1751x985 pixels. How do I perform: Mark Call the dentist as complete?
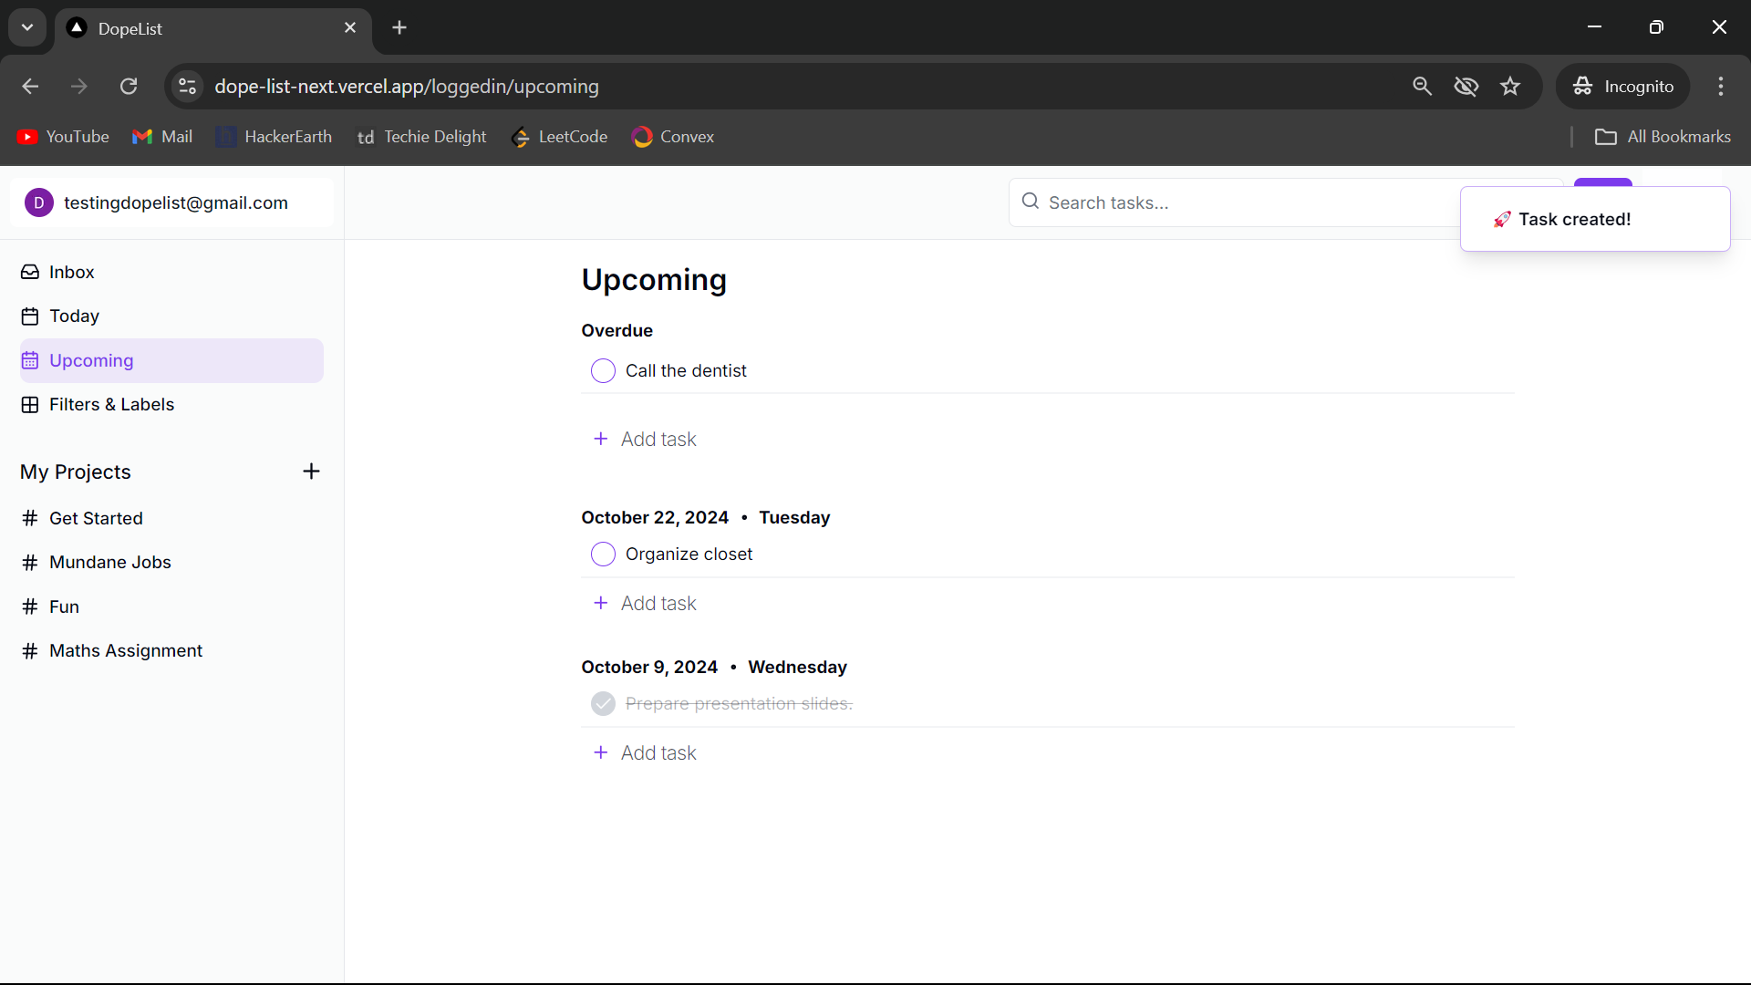[603, 371]
